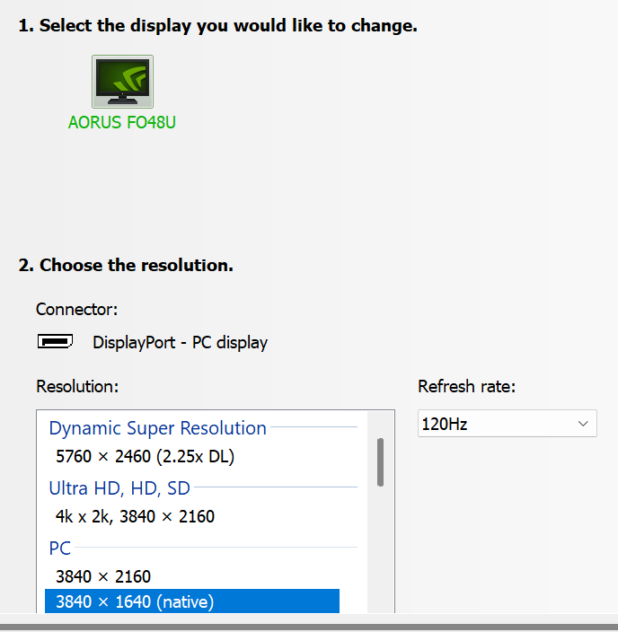Click the PC group header in list
Screen dimensions: 618x632
coord(59,549)
